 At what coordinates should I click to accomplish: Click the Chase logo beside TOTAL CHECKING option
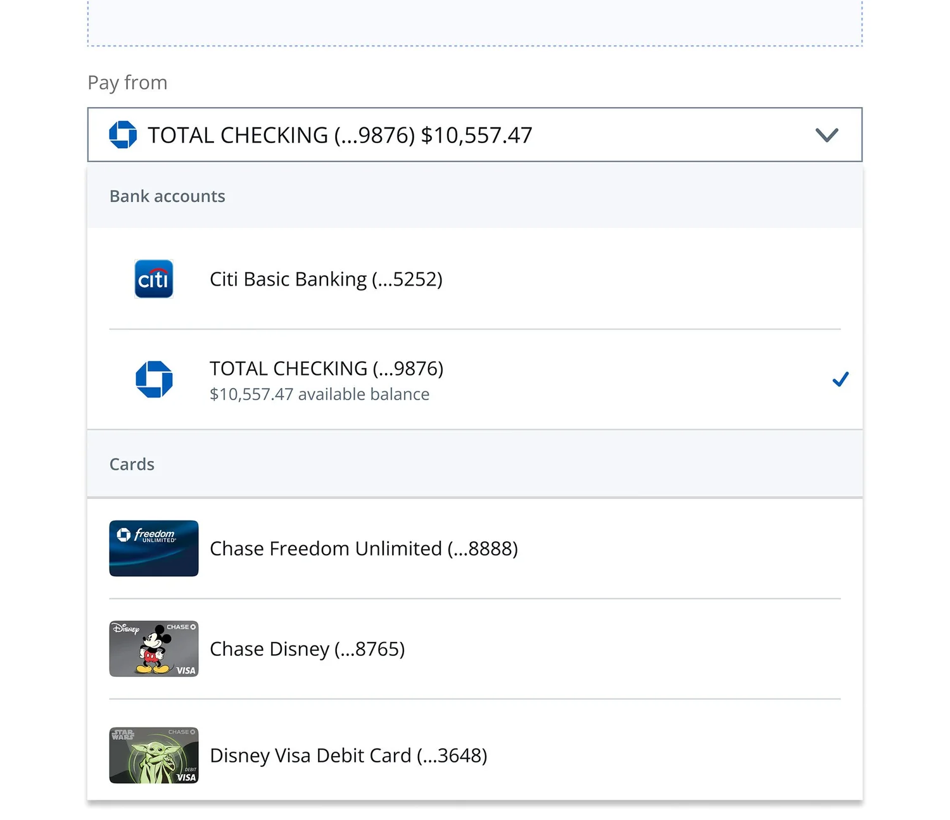click(154, 379)
